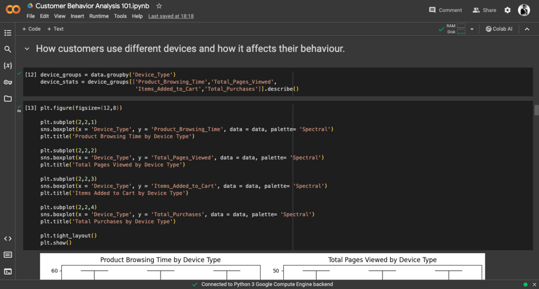
Task: Click the Google Drive icon beside notebook title
Action: point(30,6)
